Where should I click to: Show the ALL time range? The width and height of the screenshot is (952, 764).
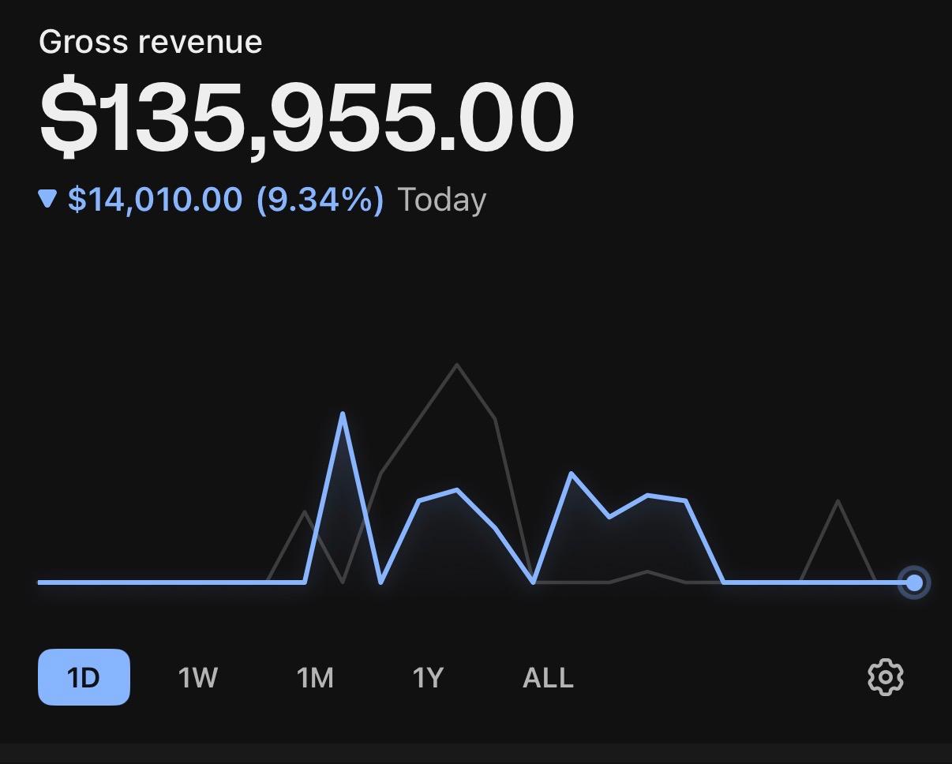[548, 677]
